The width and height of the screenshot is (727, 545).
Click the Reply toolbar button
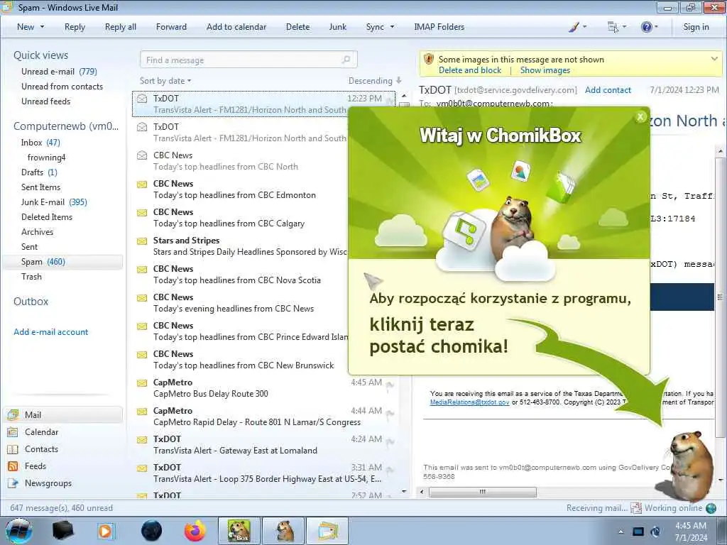click(x=75, y=27)
